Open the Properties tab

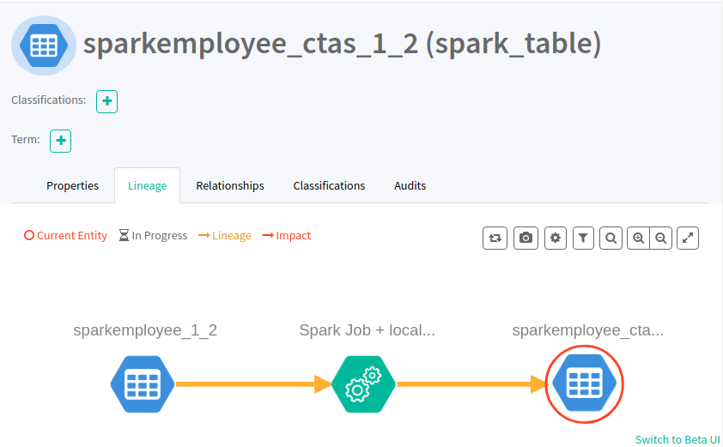72,185
